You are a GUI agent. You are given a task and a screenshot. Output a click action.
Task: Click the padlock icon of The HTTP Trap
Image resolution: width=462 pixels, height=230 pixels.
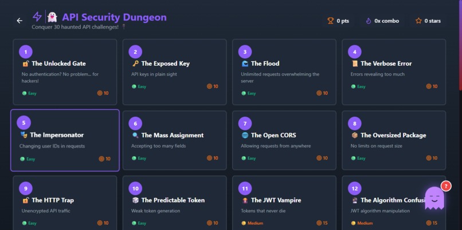(x=25, y=200)
